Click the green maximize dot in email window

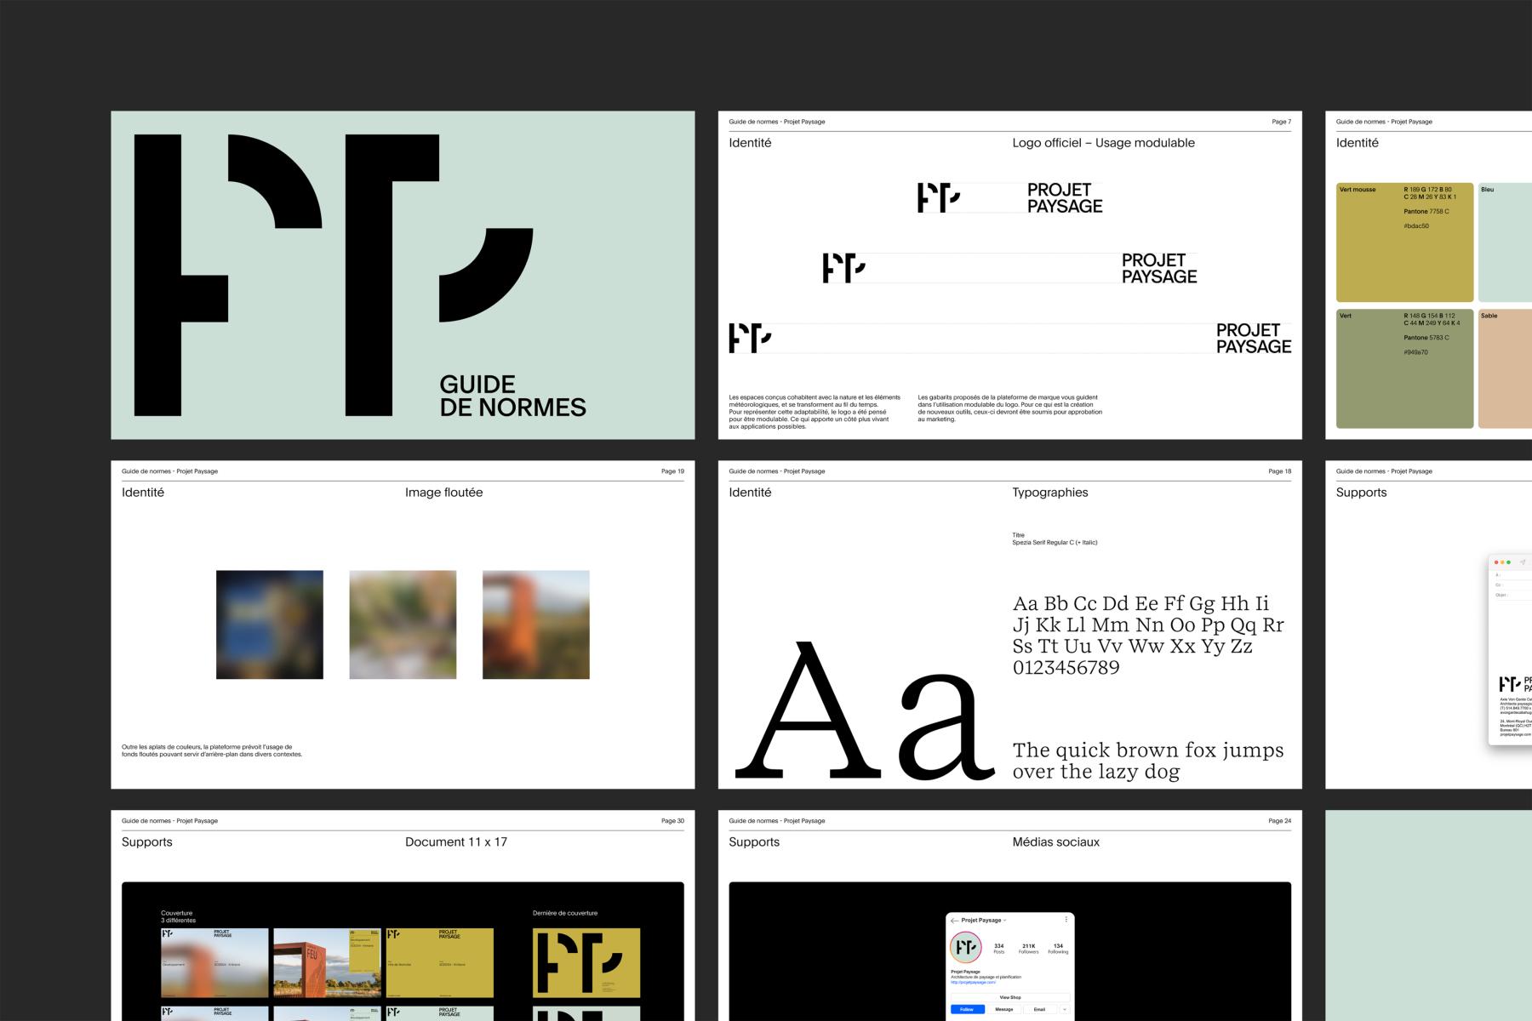click(1508, 562)
